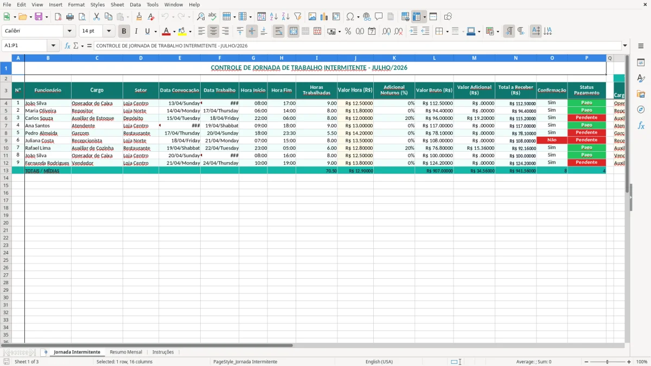Click the zoom slider in status bar

(x=608, y=362)
